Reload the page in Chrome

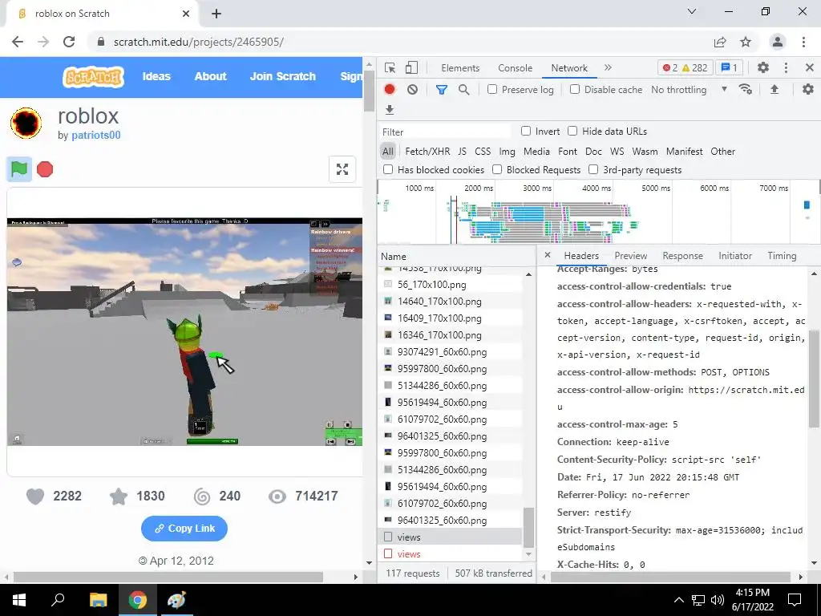click(x=69, y=42)
